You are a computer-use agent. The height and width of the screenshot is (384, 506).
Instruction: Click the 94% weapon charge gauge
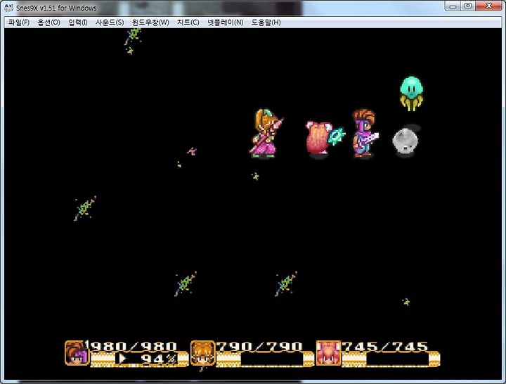(x=139, y=359)
